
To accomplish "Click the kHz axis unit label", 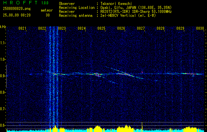I will tap(3, 27).
